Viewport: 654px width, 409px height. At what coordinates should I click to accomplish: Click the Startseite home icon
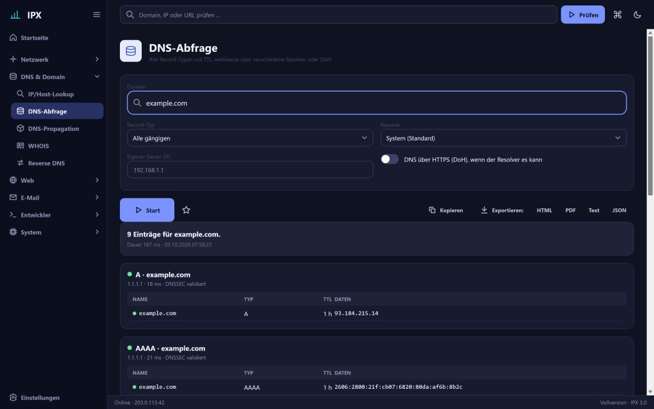coord(14,38)
